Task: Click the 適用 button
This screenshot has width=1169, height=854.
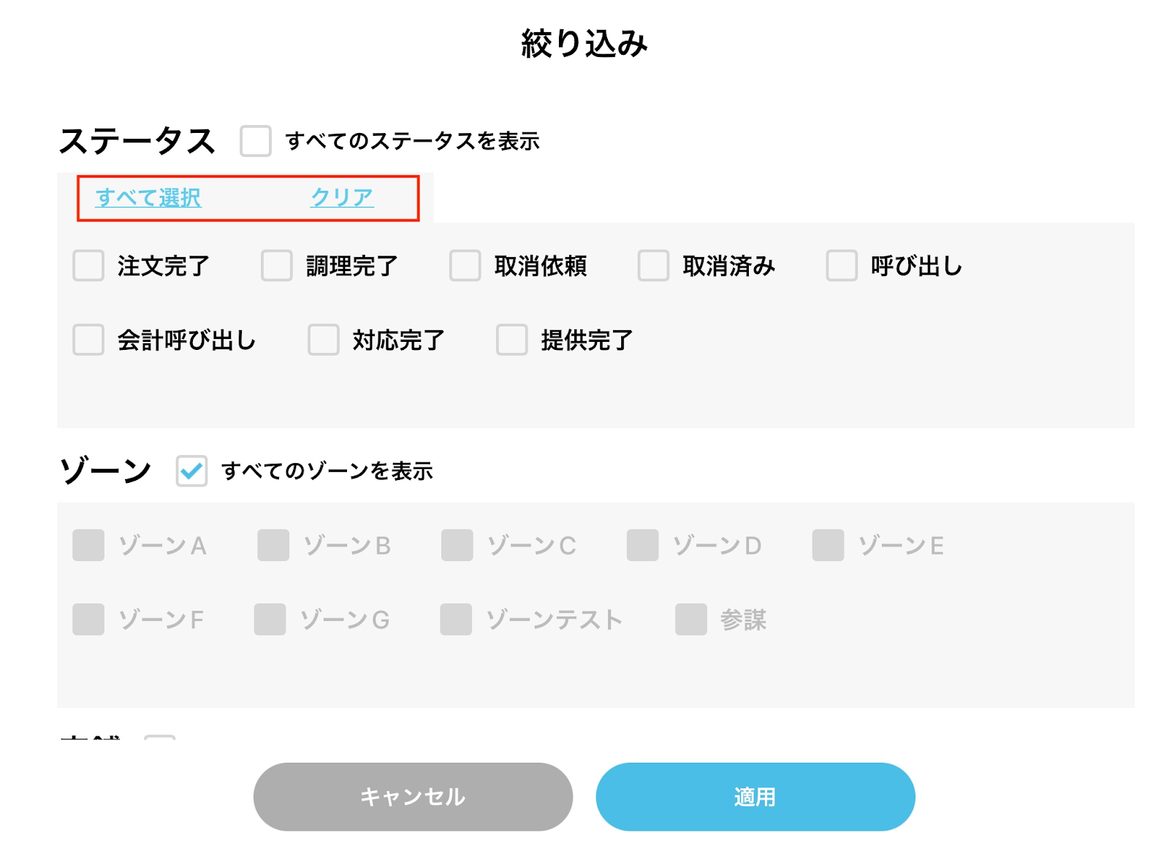Action: (x=755, y=796)
